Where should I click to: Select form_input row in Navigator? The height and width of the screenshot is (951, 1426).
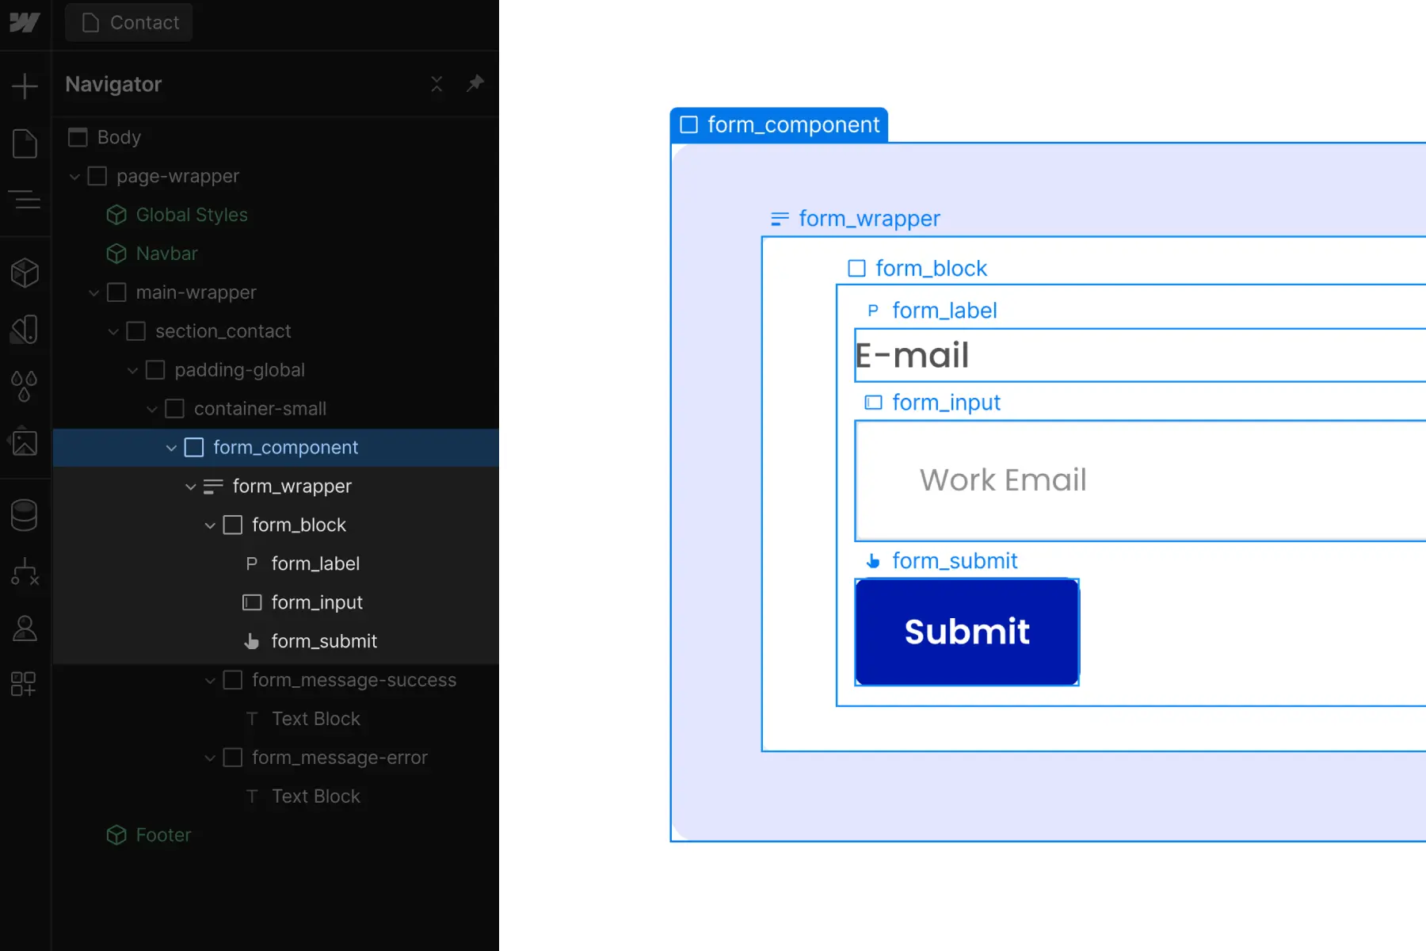[x=276, y=602]
